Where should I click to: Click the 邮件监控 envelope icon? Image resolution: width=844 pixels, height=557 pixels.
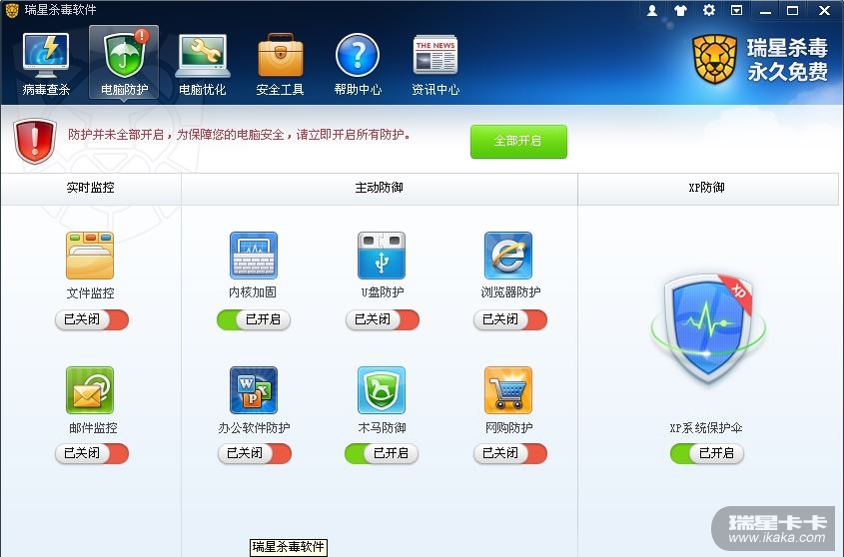tap(90, 390)
